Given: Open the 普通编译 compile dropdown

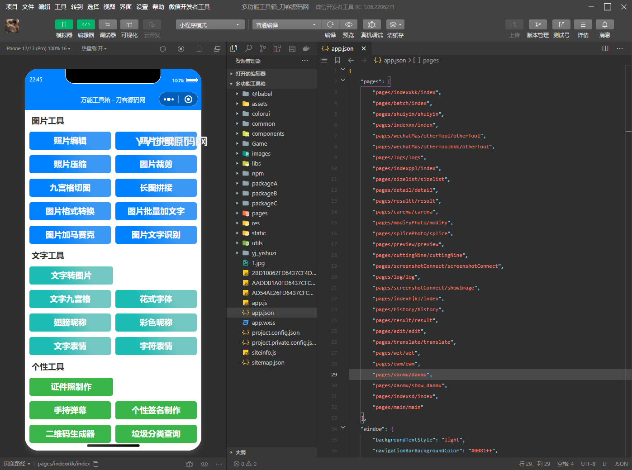Looking at the screenshot, I should 286,25.
